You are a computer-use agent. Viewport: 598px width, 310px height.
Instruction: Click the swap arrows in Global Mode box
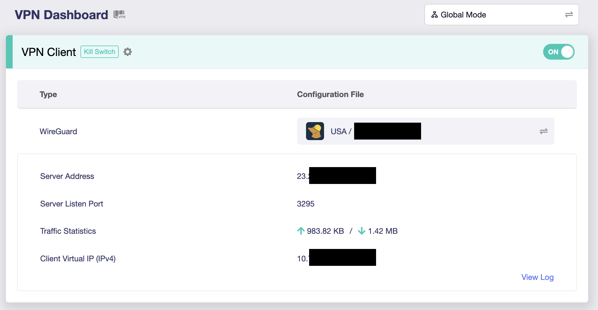point(569,15)
